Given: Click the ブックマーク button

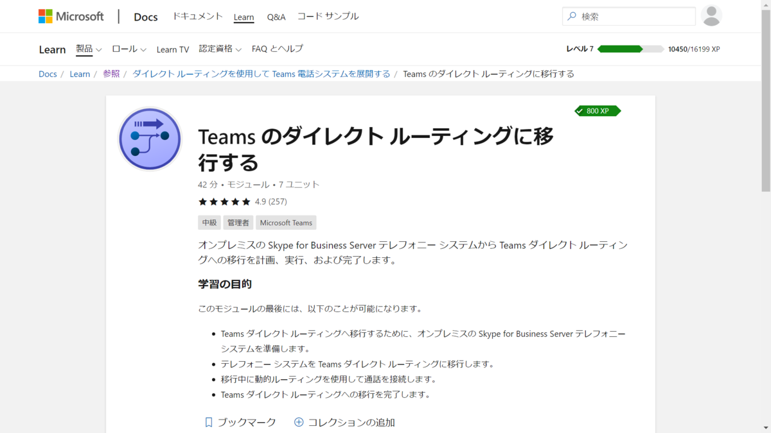Looking at the screenshot, I should pos(240,422).
